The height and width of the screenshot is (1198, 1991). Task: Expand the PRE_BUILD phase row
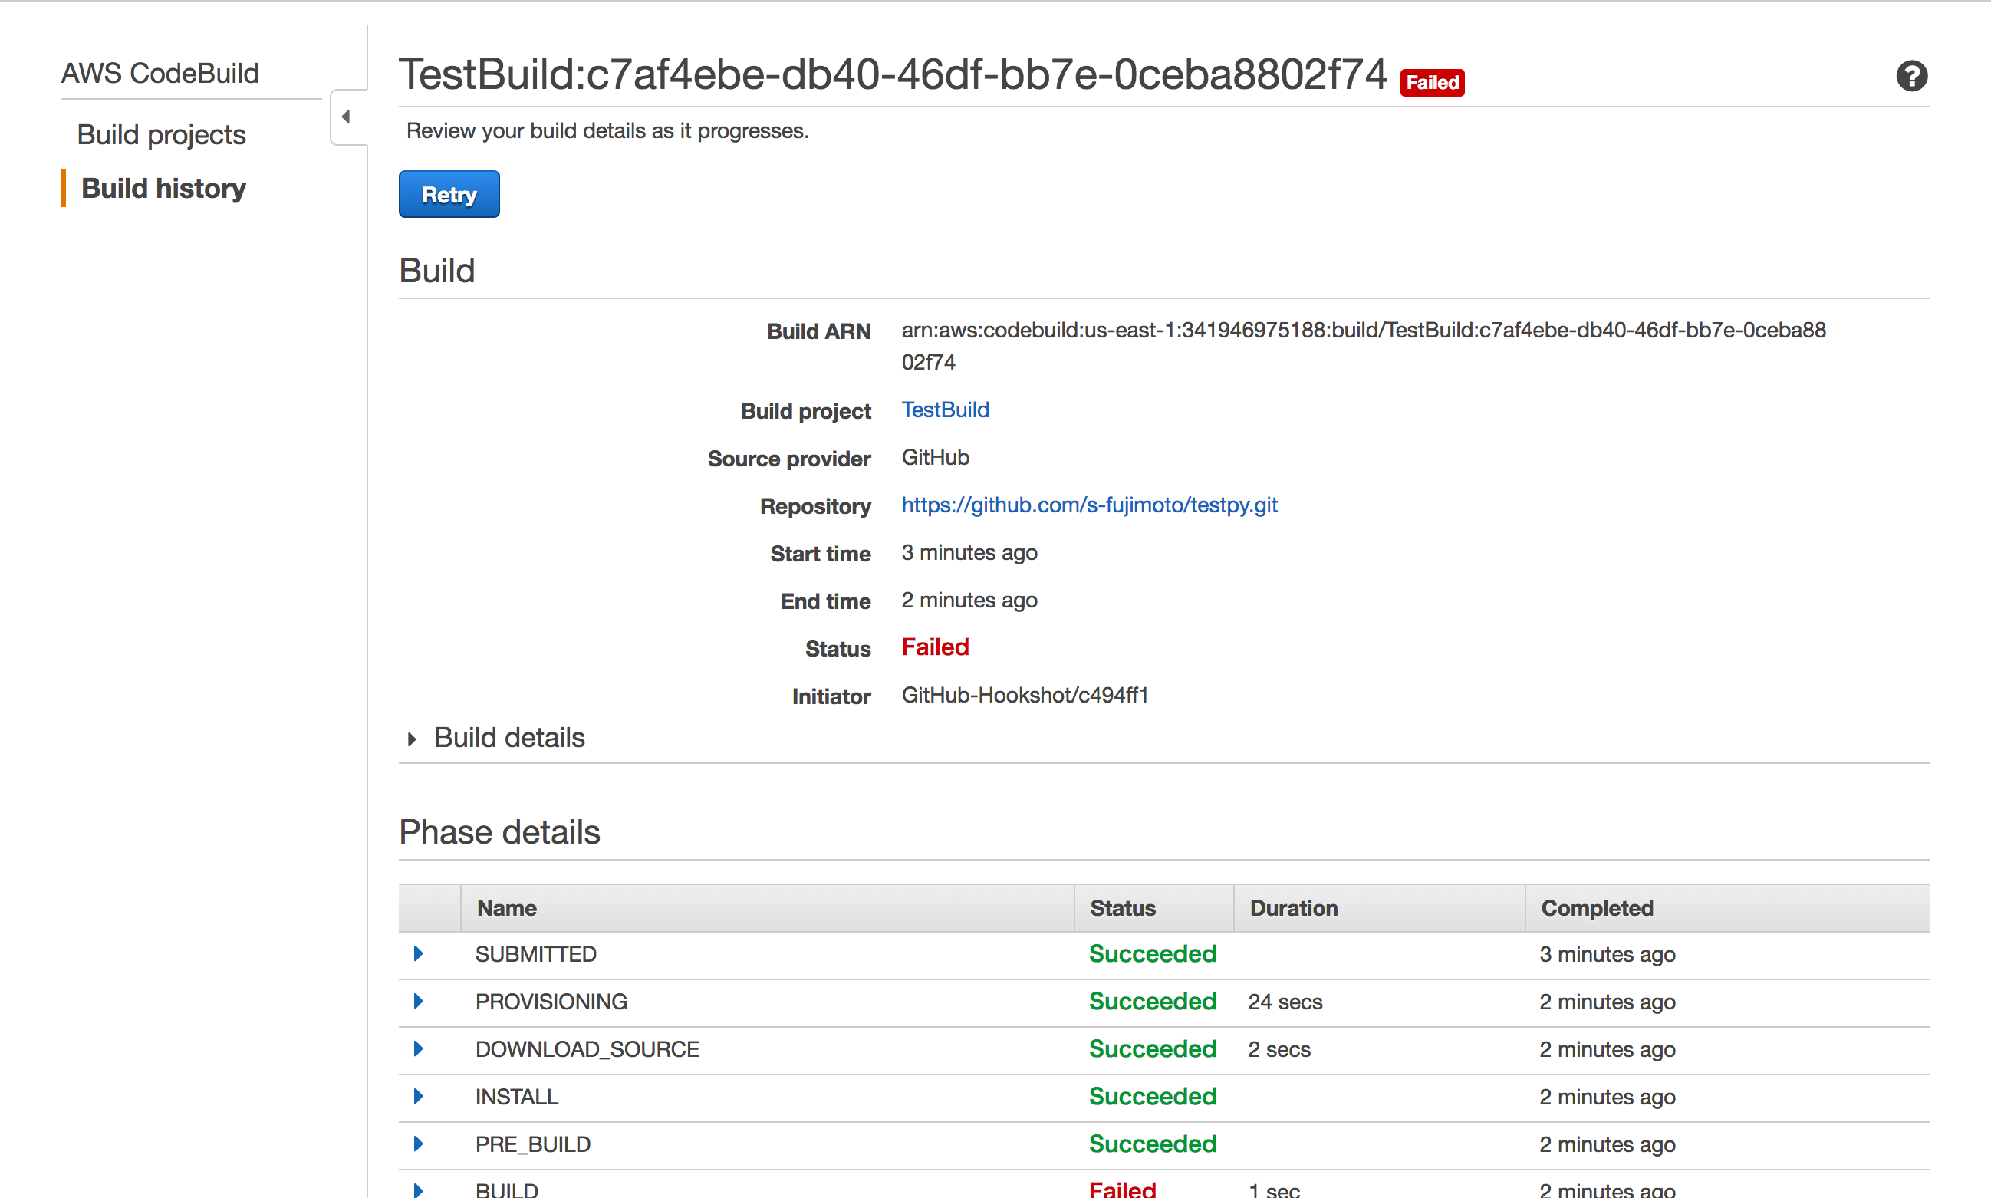coord(417,1144)
